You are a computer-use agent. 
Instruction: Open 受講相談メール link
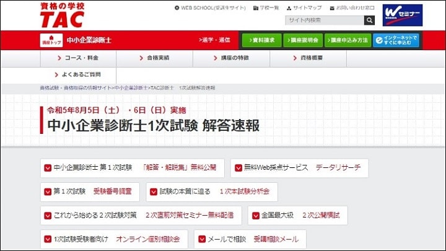coord(276,239)
